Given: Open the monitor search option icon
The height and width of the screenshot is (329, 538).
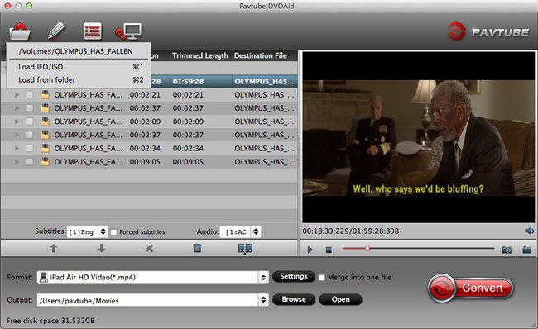Looking at the screenshot, I should 128,31.
